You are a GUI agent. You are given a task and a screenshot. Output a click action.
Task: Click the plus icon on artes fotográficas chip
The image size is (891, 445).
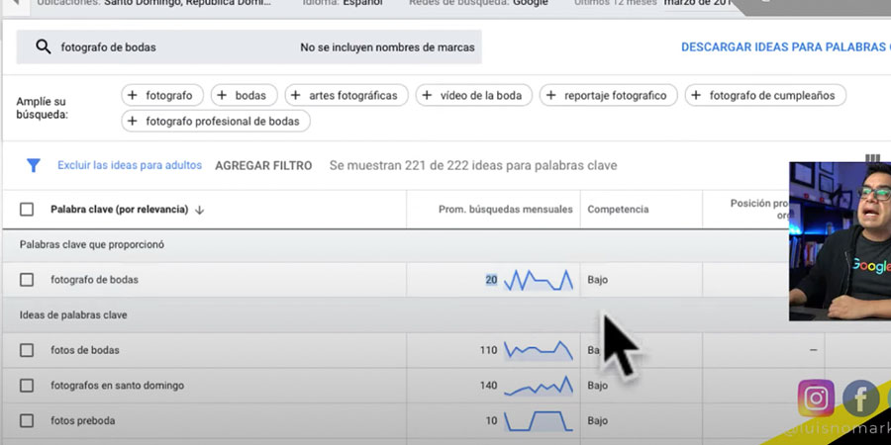[295, 95]
